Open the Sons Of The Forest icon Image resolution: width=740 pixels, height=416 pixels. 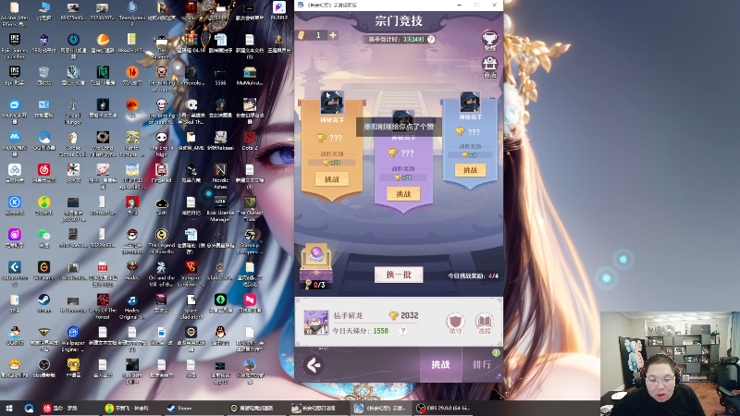click(x=103, y=307)
